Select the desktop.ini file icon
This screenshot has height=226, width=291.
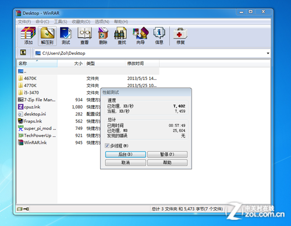[20, 114]
